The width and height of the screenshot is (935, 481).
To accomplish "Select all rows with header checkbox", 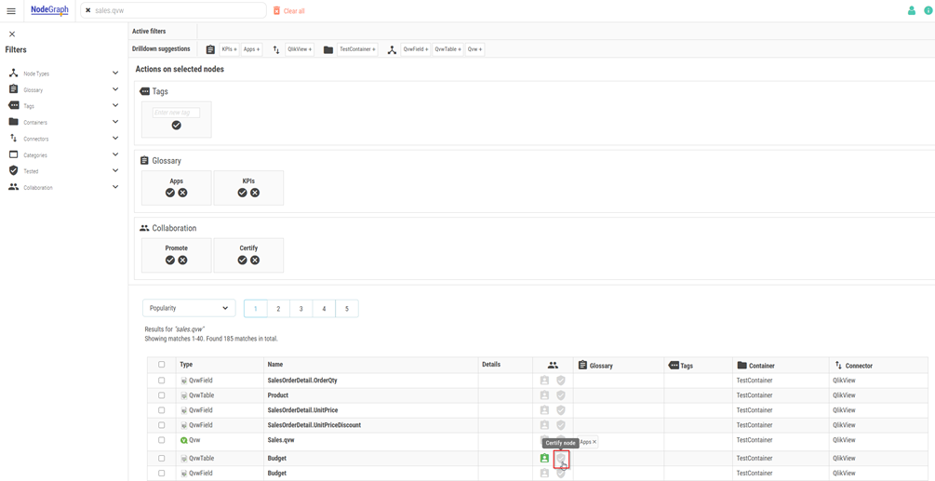I will 162,365.
